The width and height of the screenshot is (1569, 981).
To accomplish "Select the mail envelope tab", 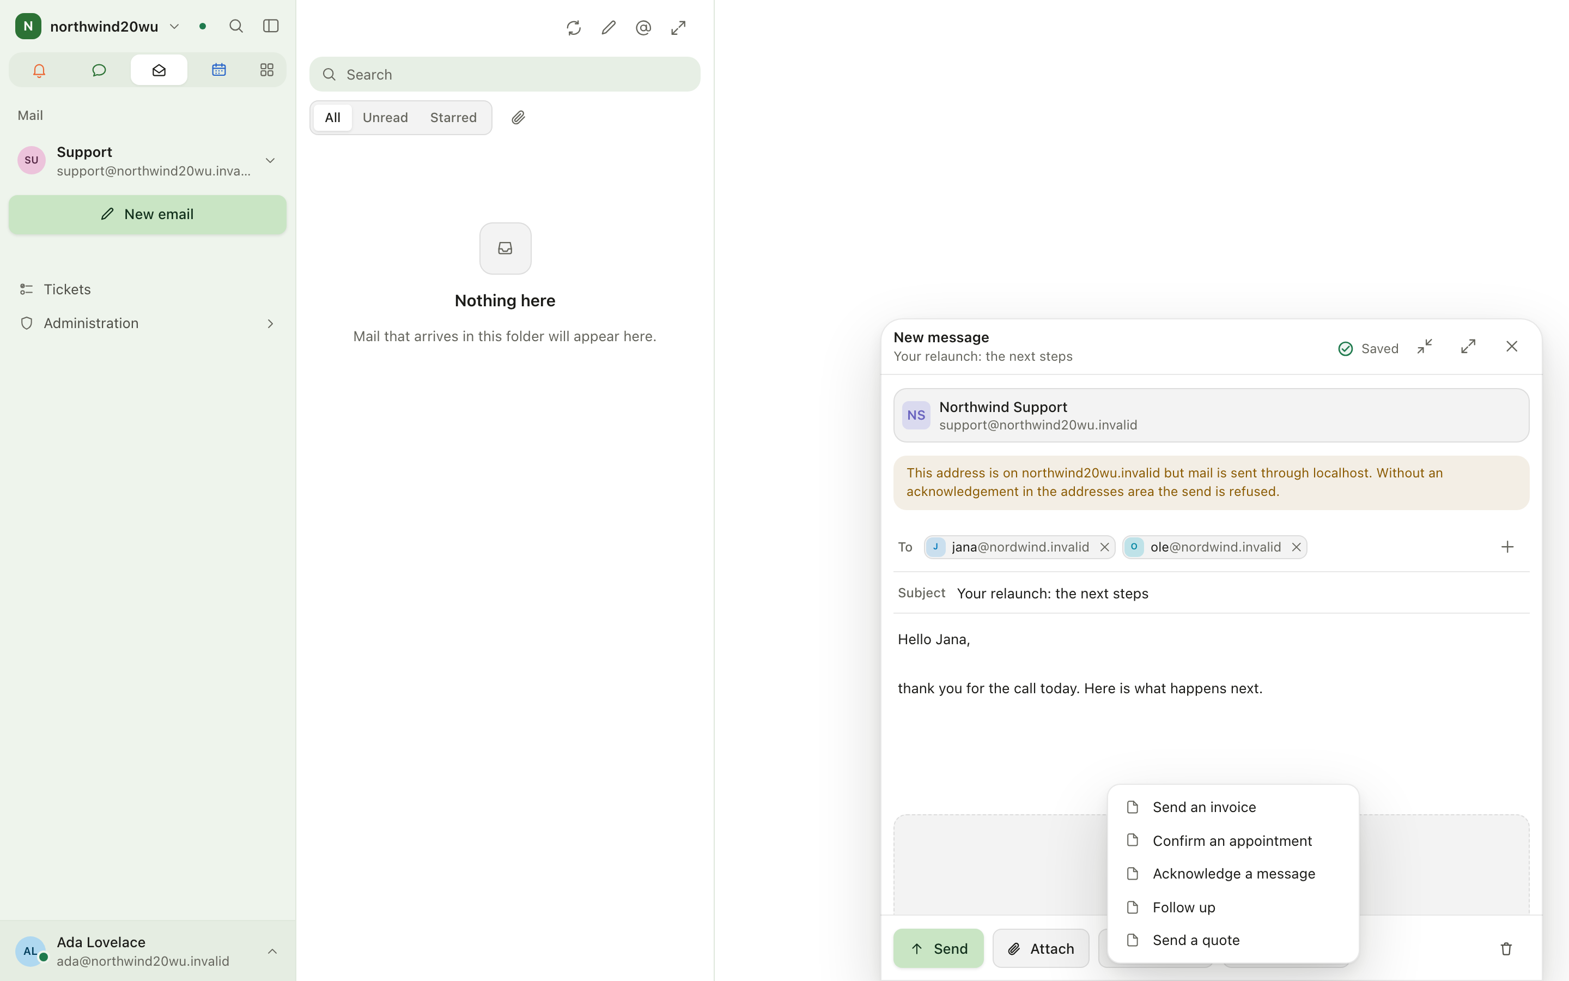I will point(159,70).
